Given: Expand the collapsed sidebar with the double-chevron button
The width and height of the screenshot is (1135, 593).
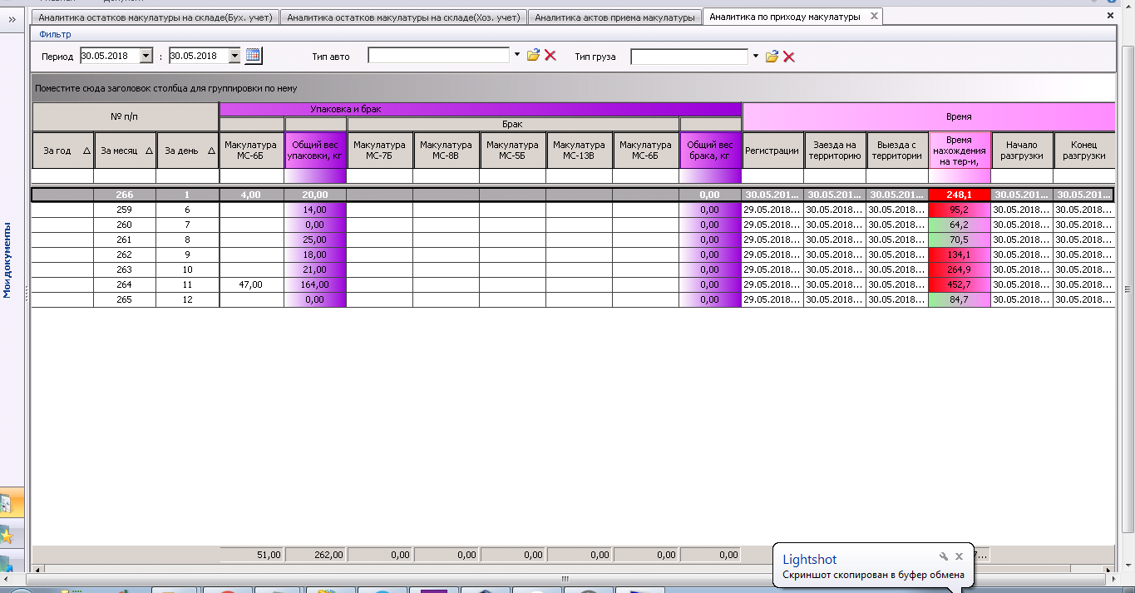Looking at the screenshot, I should 12,17.
